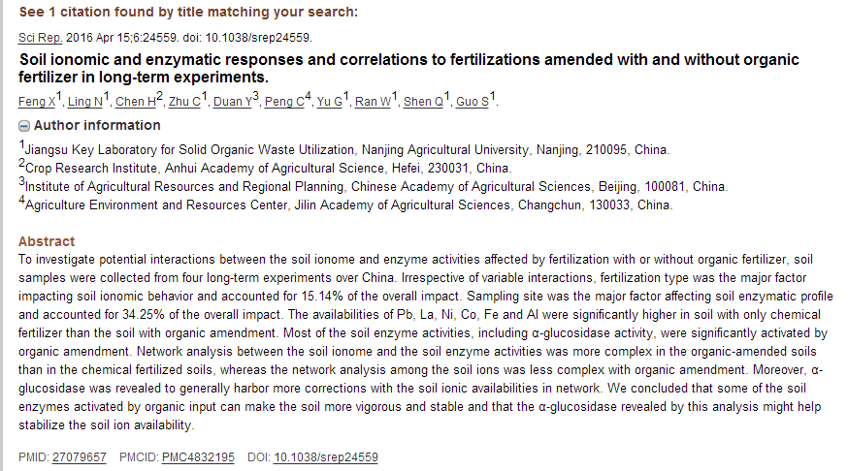Click author Ling N
Viewport: 848px width, 471px height.
point(84,102)
